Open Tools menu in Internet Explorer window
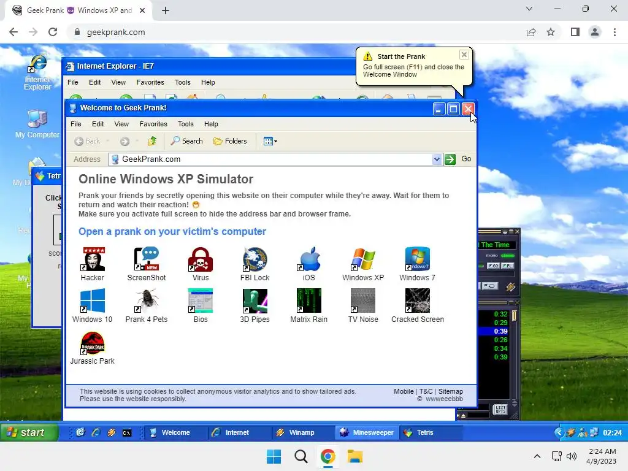This screenshot has height=471, width=628. pos(183,83)
